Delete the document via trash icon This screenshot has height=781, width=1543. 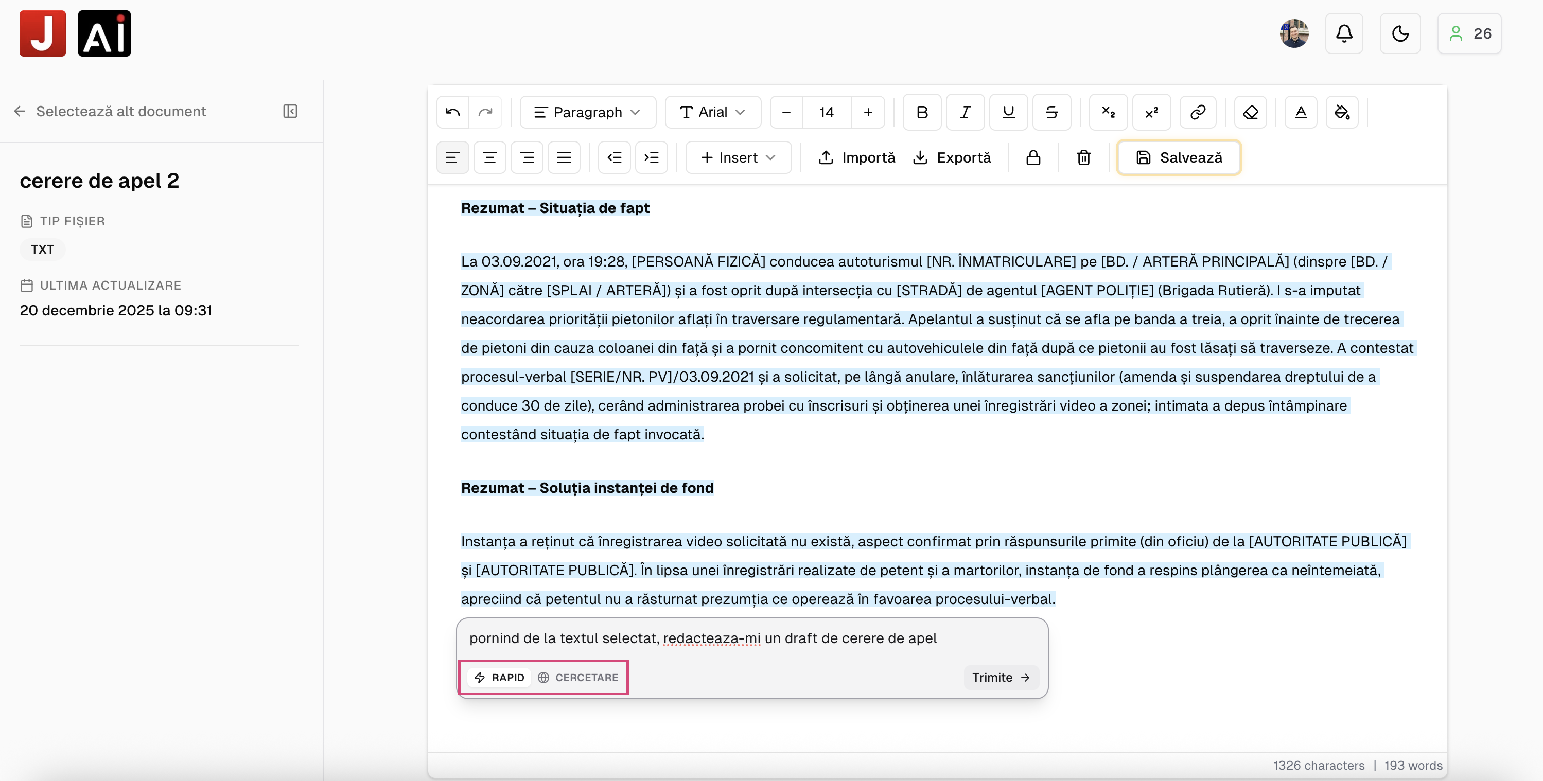click(1083, 157)
